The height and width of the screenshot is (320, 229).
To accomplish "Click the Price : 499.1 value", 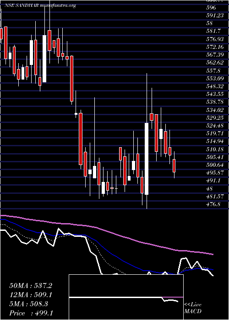I will (x=32, y=313).
